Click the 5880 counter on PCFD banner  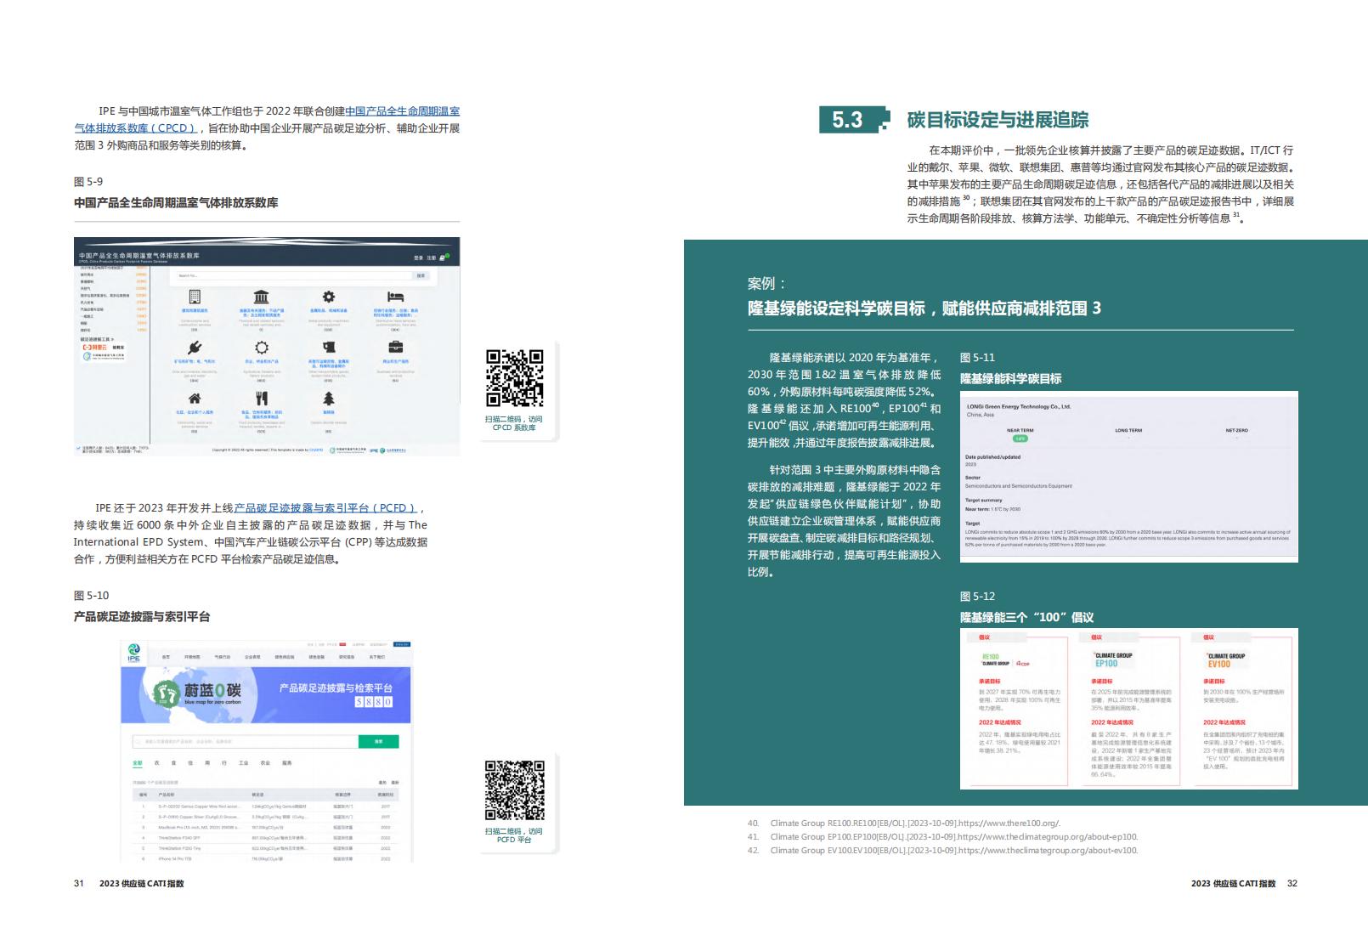374,702
